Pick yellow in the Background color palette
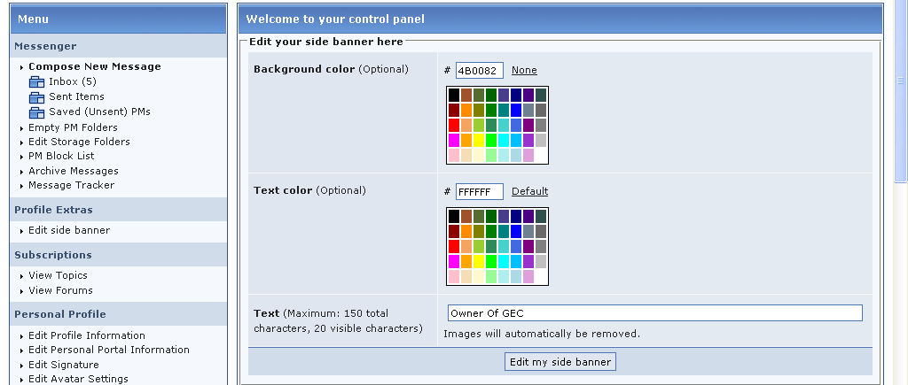This screenshot has width=908, height=385. coord(479,140)
